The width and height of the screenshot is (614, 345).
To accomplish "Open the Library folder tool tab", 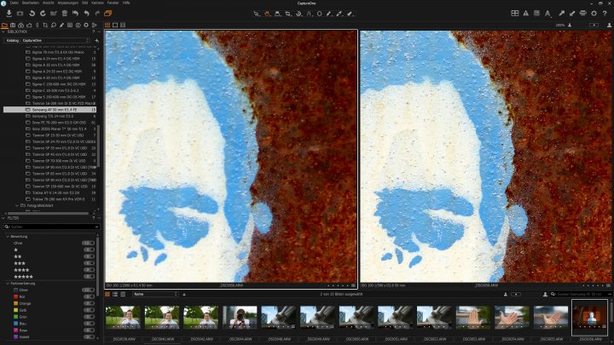I will click(x=5, y=25).
